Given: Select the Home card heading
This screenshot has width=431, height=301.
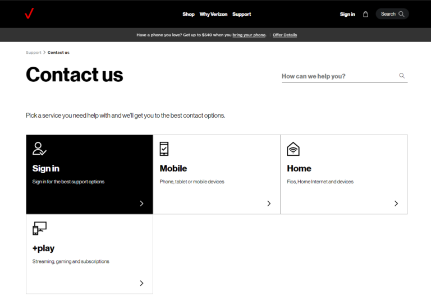Looking at the screenshot, I should click(299, 168).
